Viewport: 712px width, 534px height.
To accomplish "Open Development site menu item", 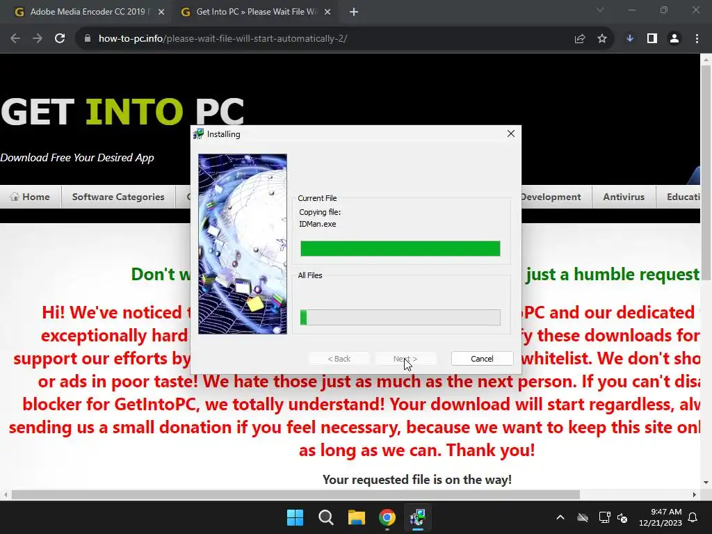I will 551,197.
